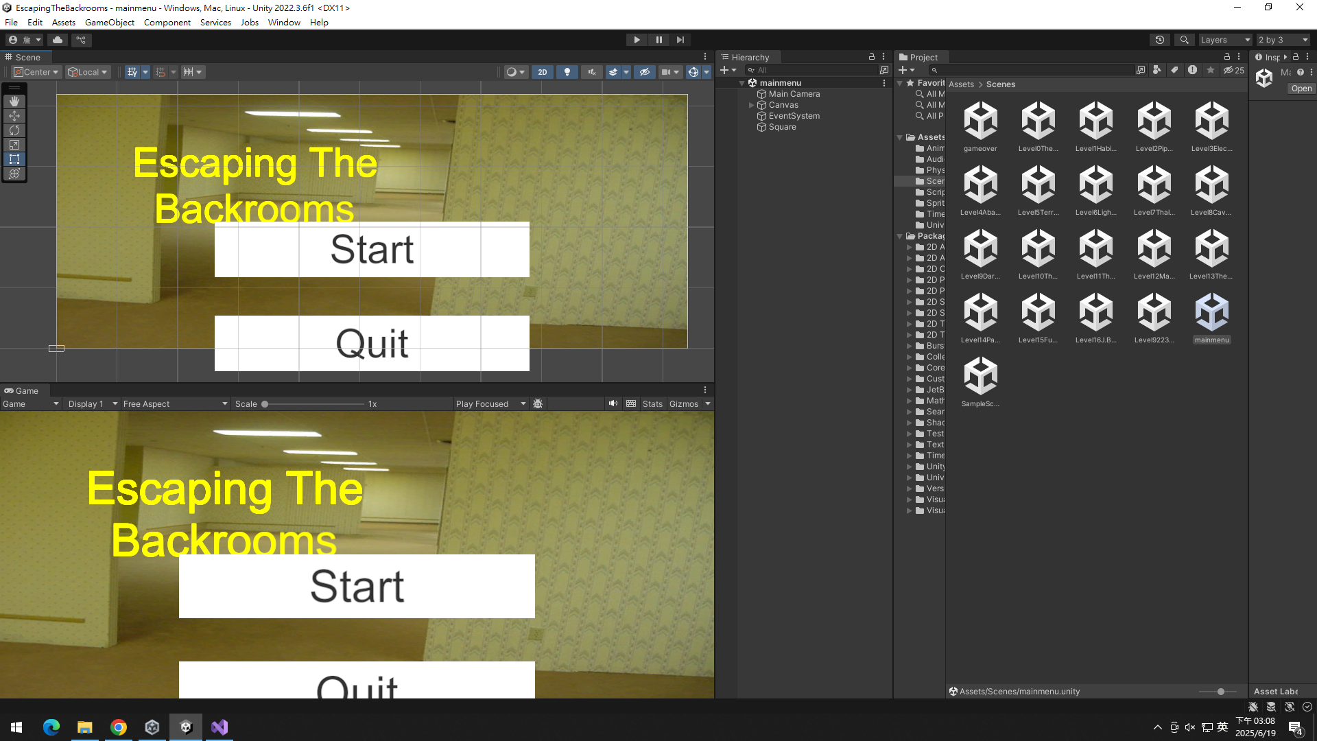This screenshot has width=1317, height=741.
Task: Open Chrome from the taskbar
Action: tap(119, 727)
